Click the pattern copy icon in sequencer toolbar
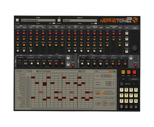This screenshot has height=127, width=154. [x=17, y=71]
